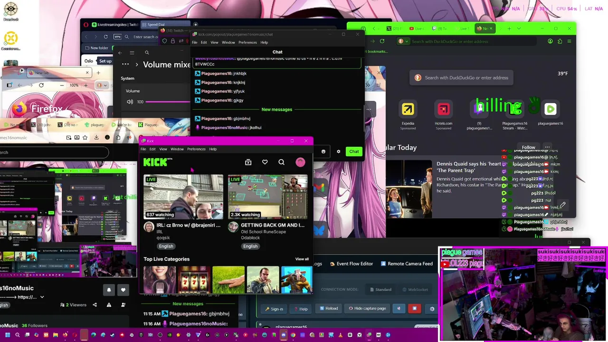The image size is (608, 342).
Task: Open the ellipsis menu beside Follow
Action: 547,147
